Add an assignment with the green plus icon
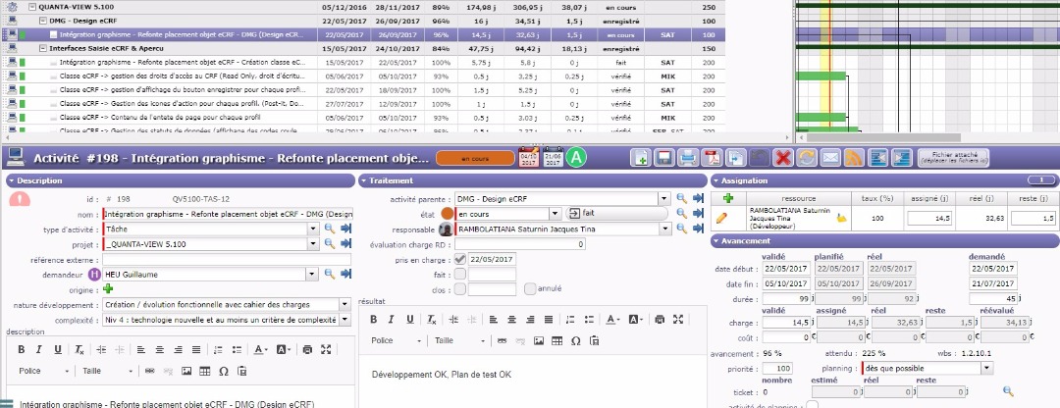The width and height of the screenshot is (1060, 408). (727, 198)
